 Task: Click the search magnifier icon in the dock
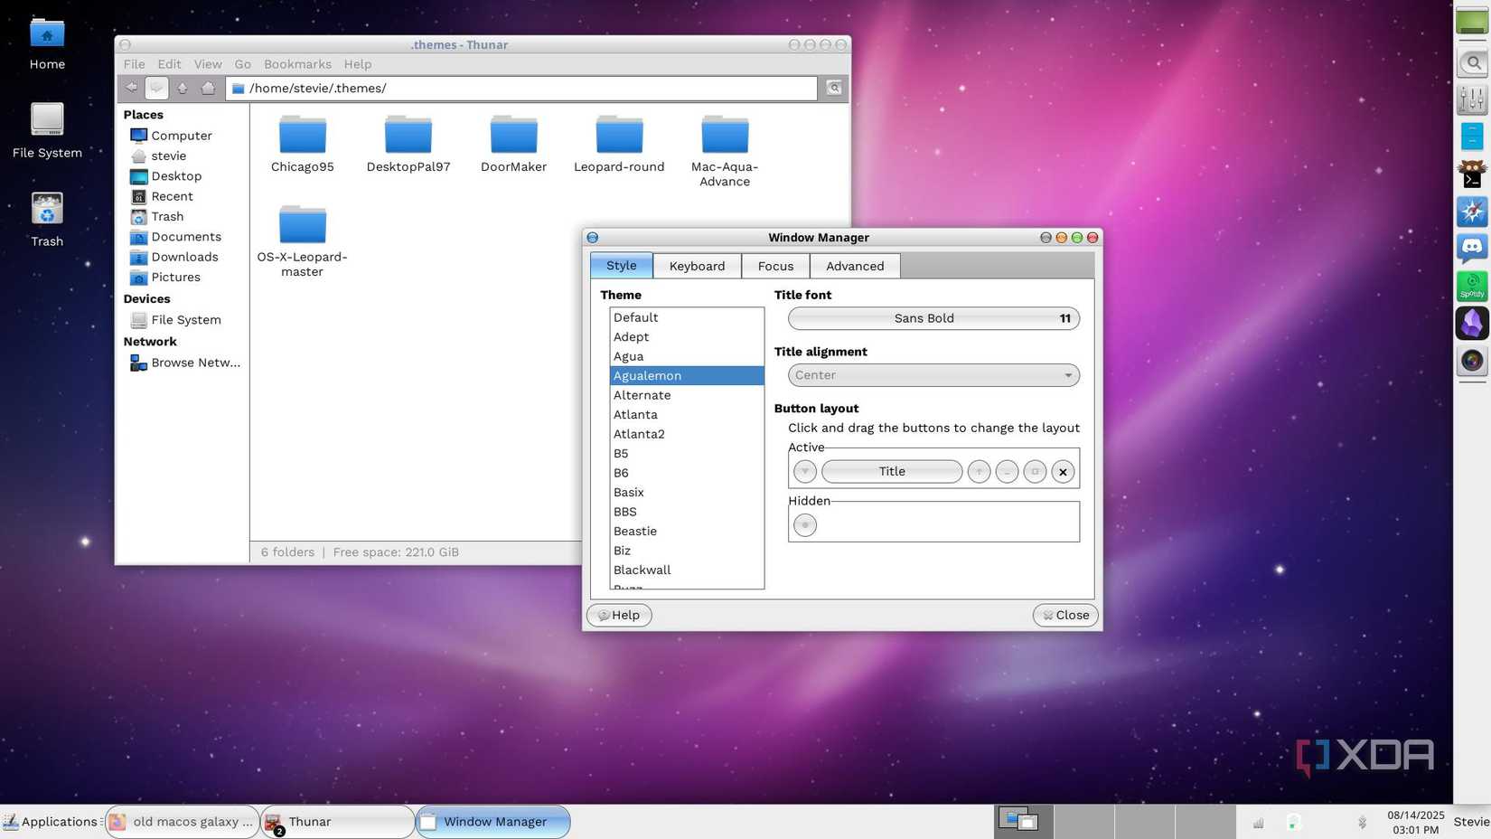1472,62
